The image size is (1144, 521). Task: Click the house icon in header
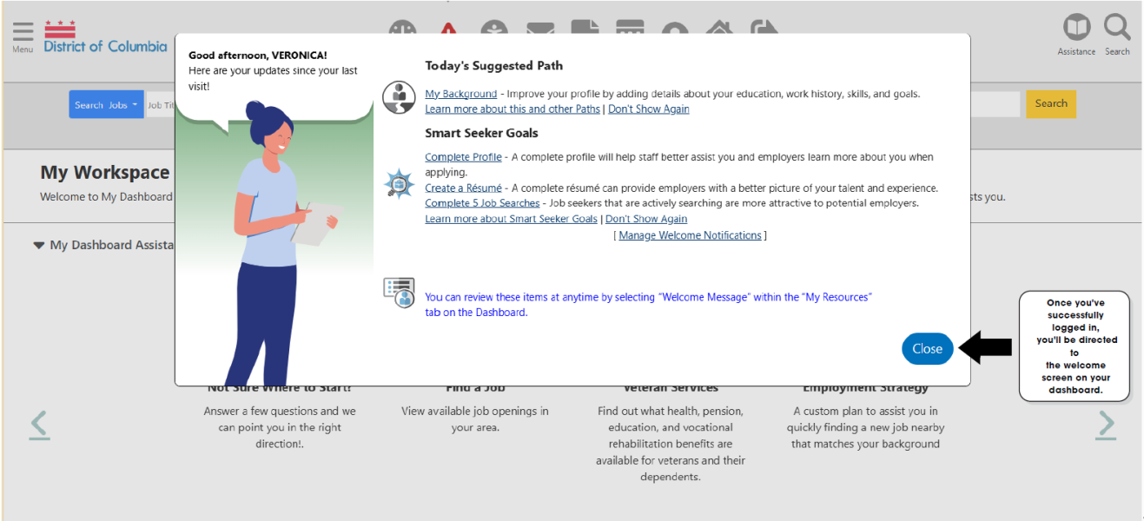(718, 28)
